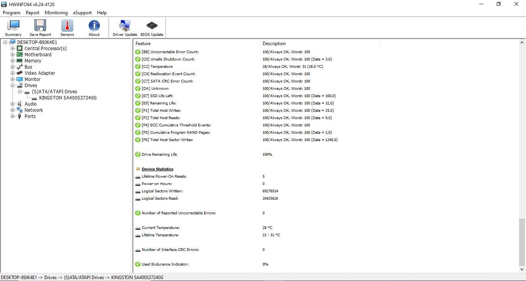526x281 pixels.
Task: Click the Current Temperature value 28 °C
Action: click(268, 227)
